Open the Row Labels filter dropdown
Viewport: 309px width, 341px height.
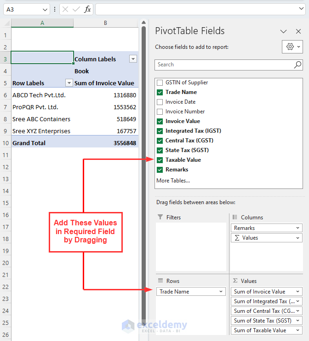[69, 83]
